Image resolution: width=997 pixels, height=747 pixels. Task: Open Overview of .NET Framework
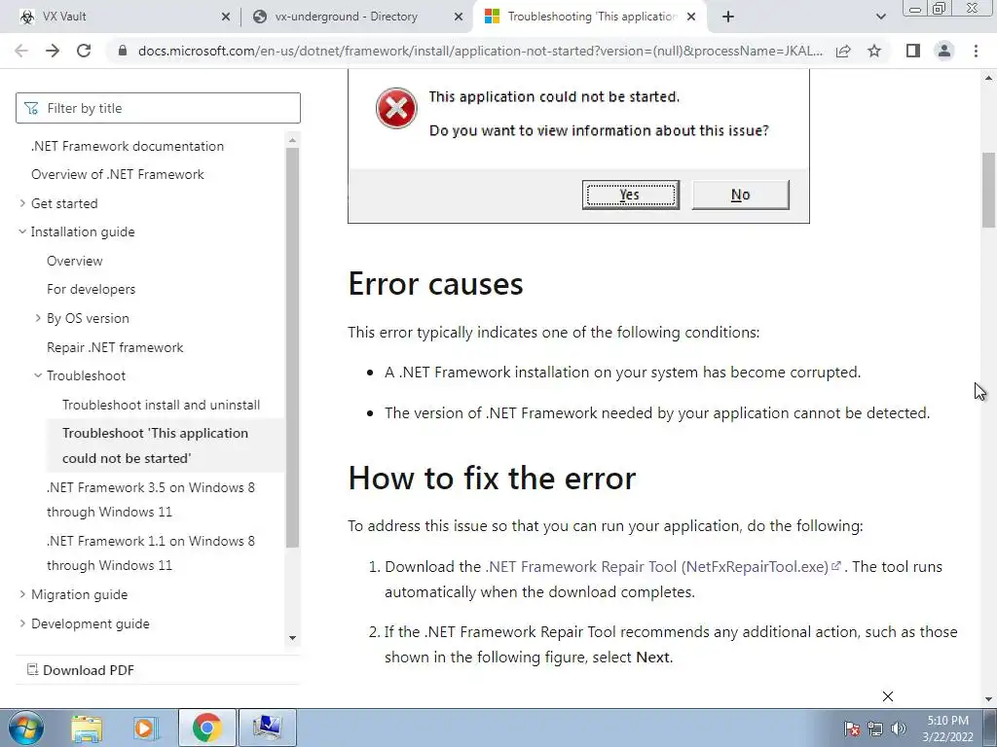[x=118, y=175]
